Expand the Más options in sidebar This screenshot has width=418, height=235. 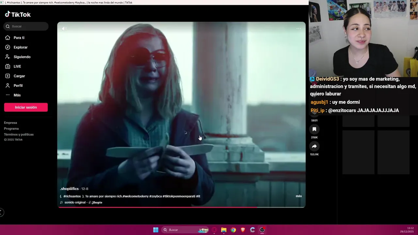coord(17,95)
